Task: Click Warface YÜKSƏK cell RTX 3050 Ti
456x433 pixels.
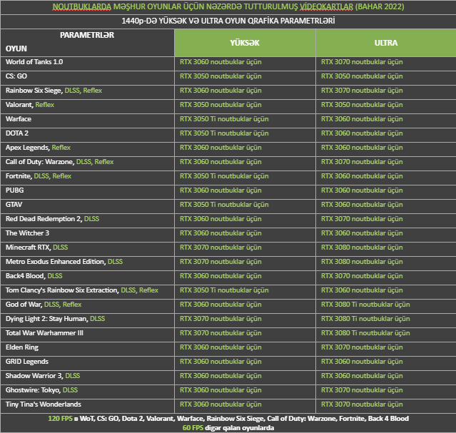Action: [245, 121]
